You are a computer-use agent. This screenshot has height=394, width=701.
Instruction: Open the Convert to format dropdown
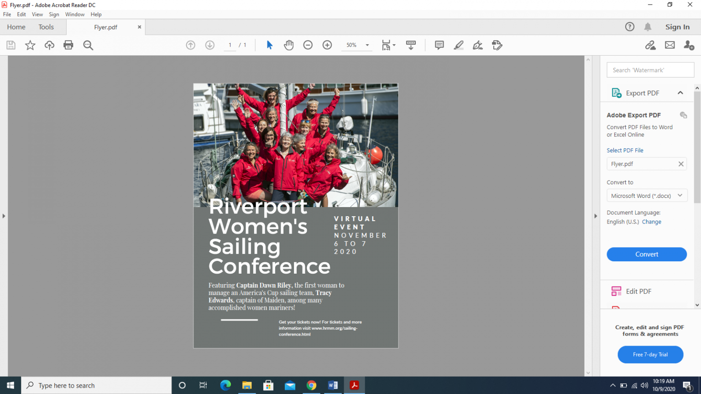(647, 196)
